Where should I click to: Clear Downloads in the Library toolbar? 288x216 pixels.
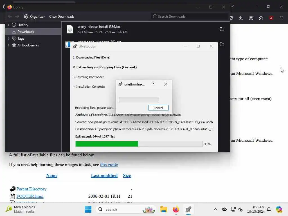[62, 17]
